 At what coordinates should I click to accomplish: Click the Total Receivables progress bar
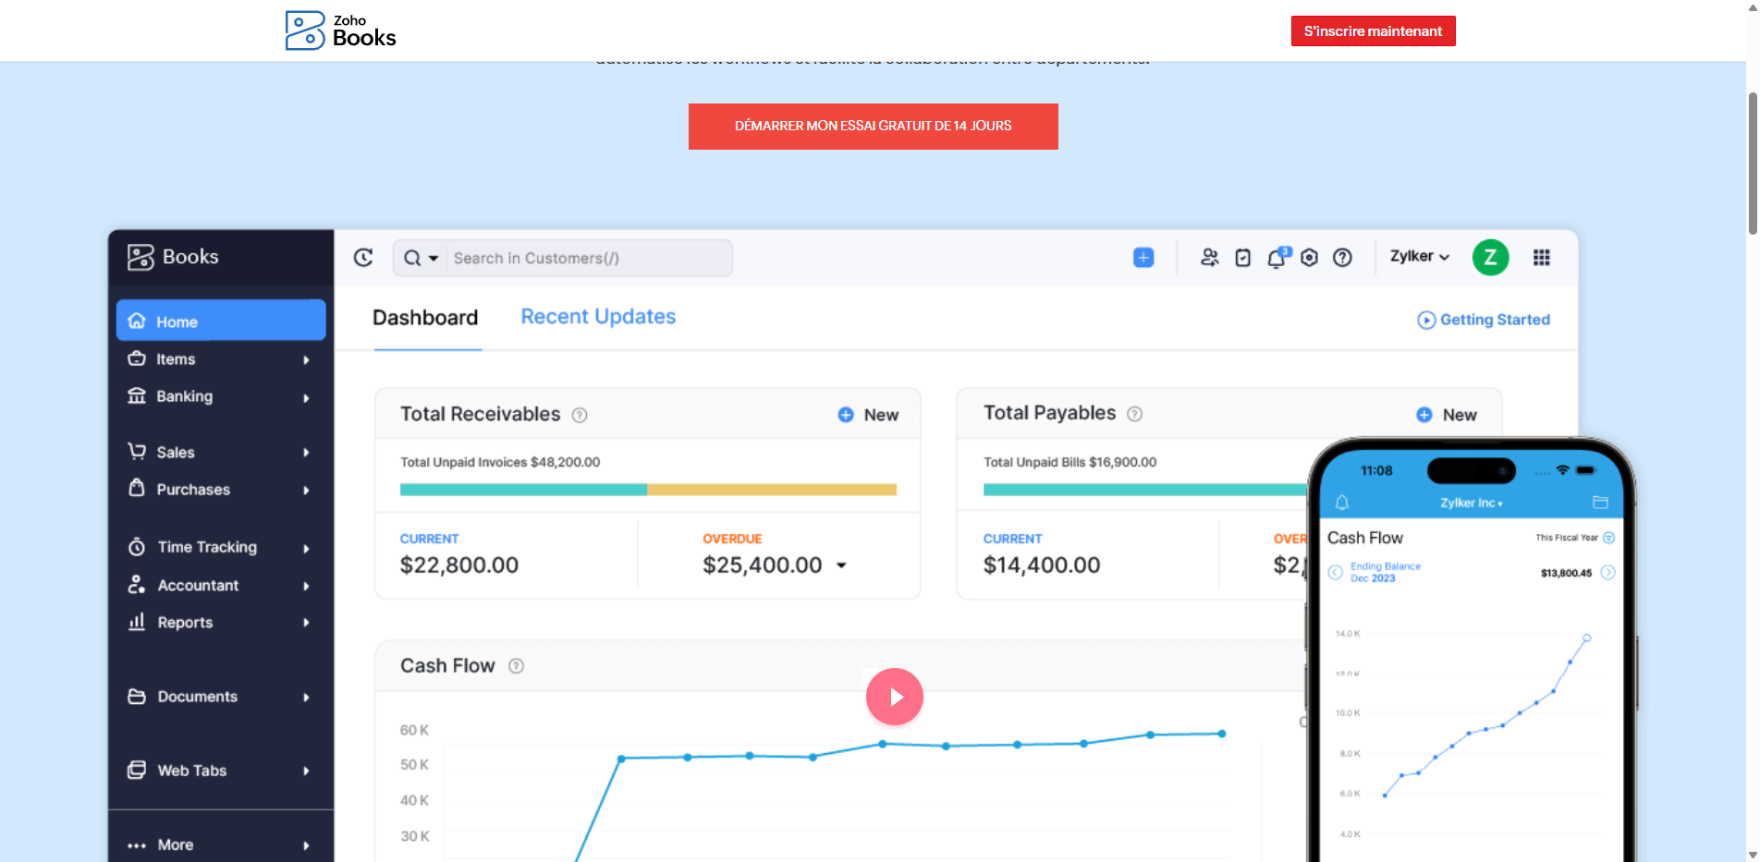coord(647,490)
